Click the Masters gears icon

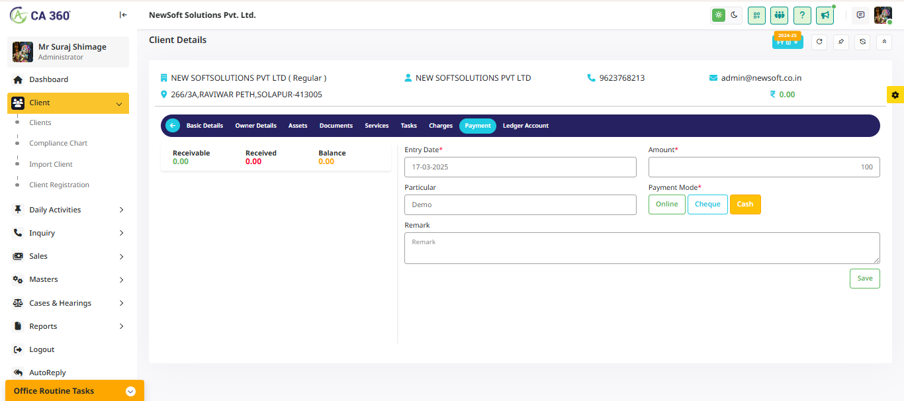pos(18,279)
